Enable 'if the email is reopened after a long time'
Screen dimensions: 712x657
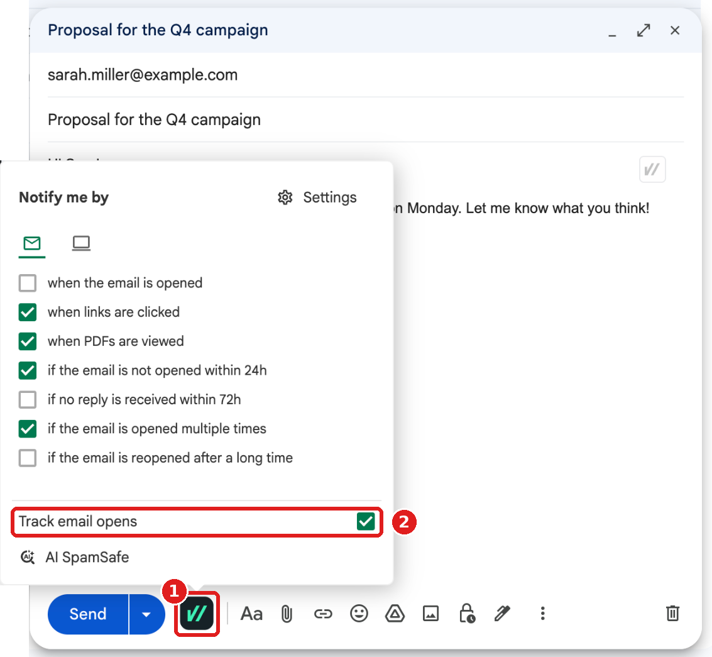pos(28,458)
